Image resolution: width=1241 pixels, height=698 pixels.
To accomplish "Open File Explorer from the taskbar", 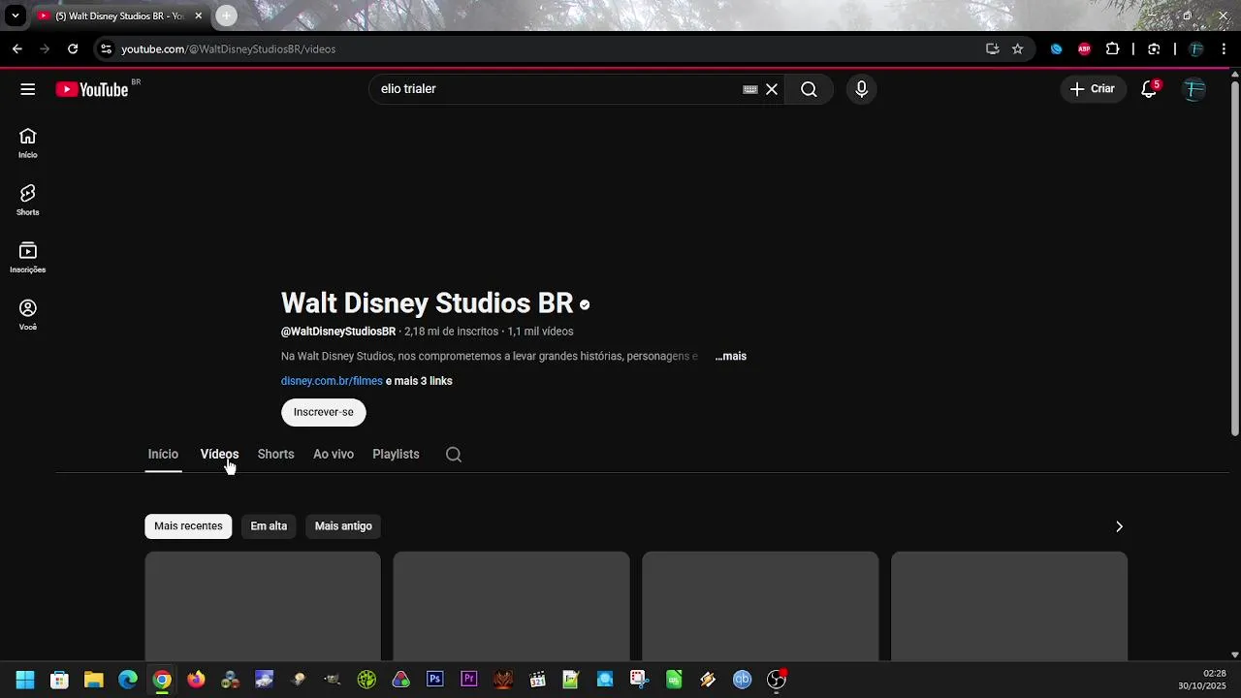I will click(94, 680).
